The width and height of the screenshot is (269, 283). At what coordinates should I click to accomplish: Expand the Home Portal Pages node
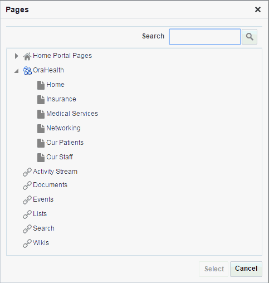17,56
